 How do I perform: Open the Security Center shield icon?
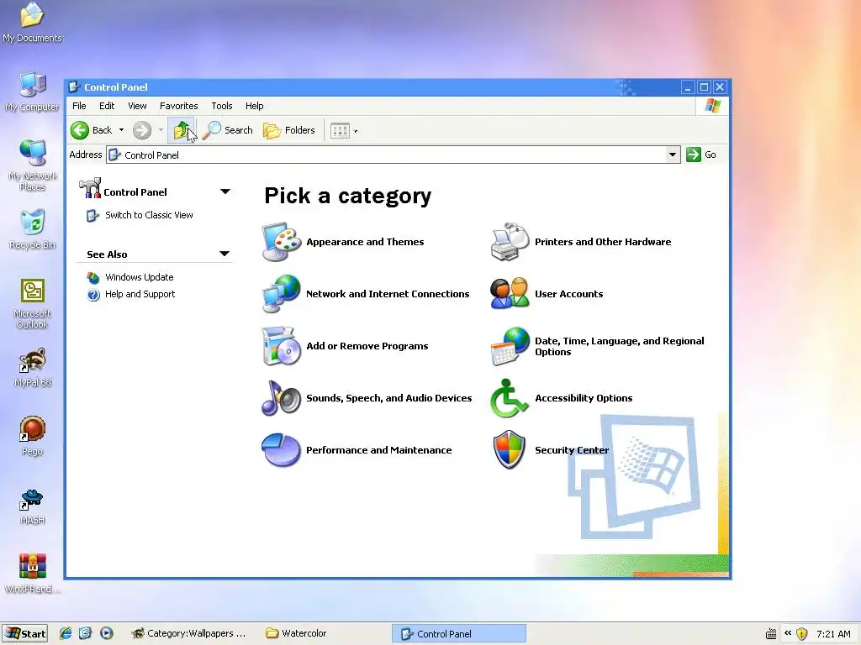tap(509, 450)
